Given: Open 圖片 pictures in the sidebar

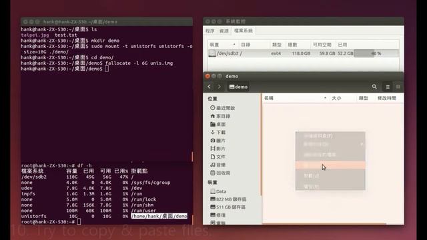Looking at the screenshot, I should click(218, 141).
